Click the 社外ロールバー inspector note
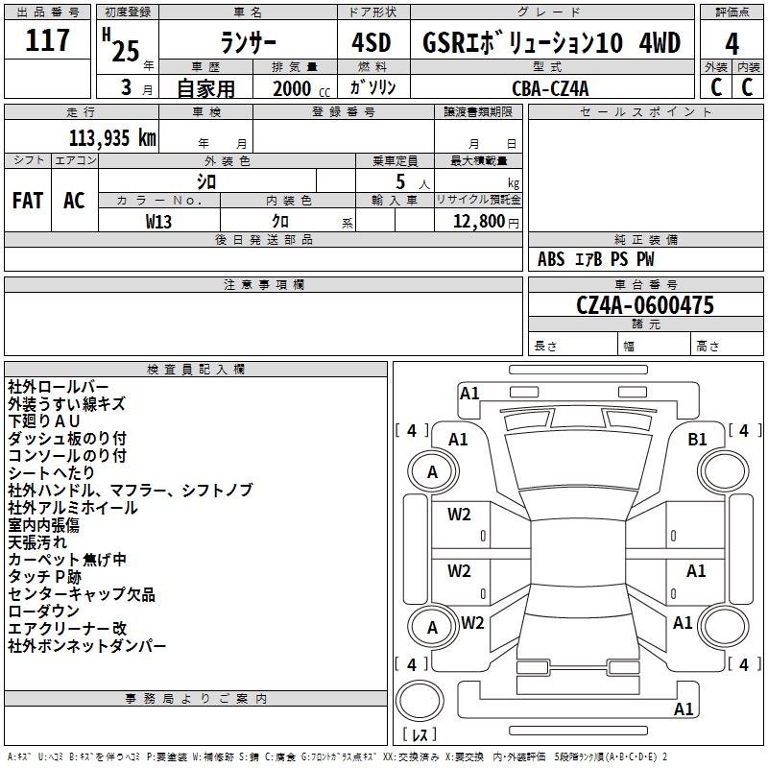The width and height of the screenshot is (768, 768). click(59, 387)
